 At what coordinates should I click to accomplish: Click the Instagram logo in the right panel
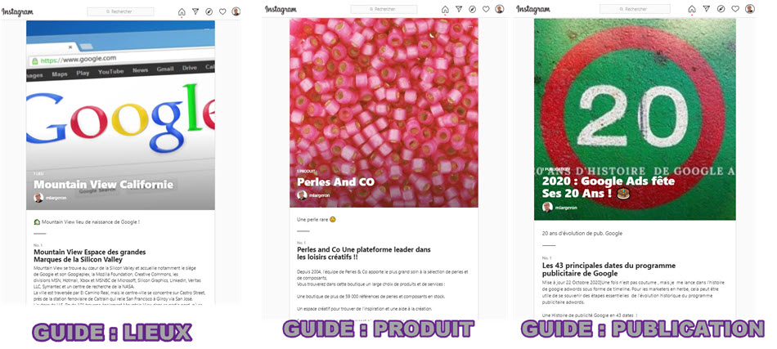pos(533,10)
